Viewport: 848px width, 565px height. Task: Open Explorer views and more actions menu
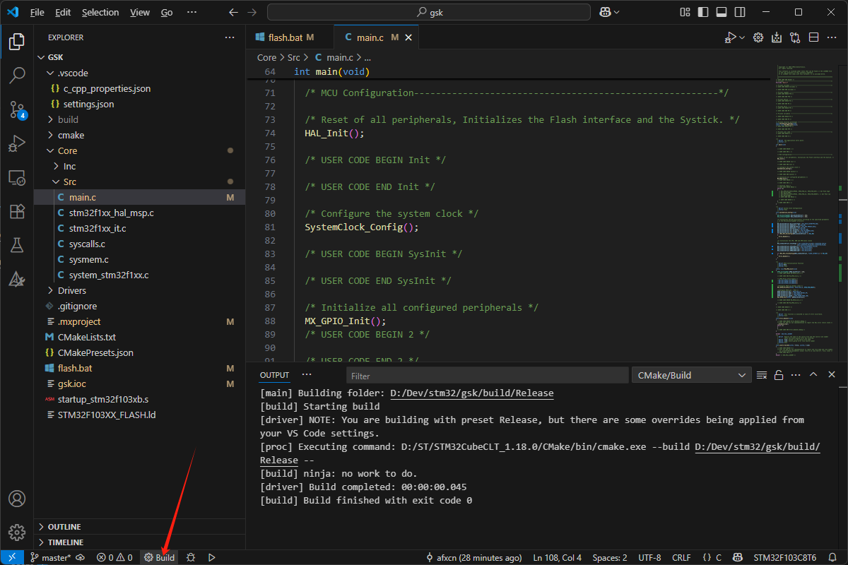pyautogui.click(x=230, y=37)
